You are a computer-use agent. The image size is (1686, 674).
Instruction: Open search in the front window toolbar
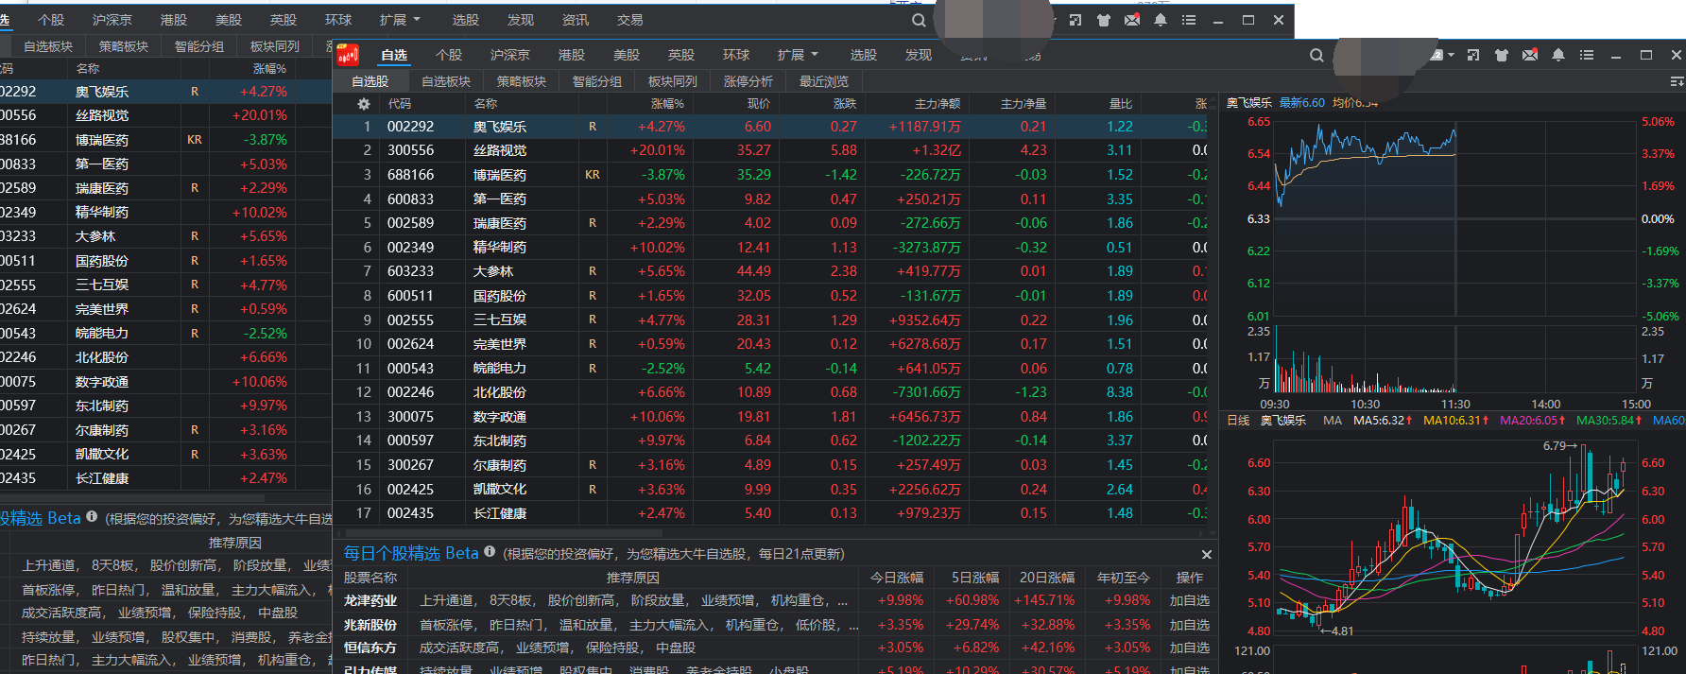click(x=1316, y=55)
